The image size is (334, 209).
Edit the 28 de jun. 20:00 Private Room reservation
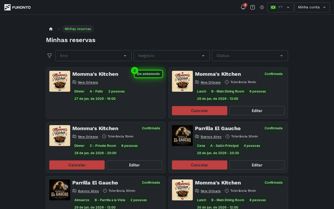tap(134, 165)
